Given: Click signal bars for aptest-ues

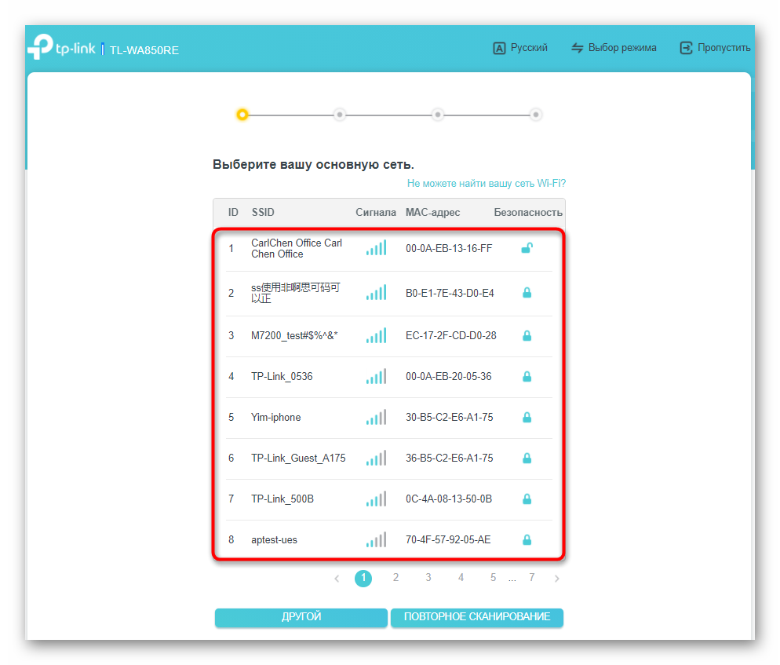Looking at the screenshot, I should pos(376,539).
